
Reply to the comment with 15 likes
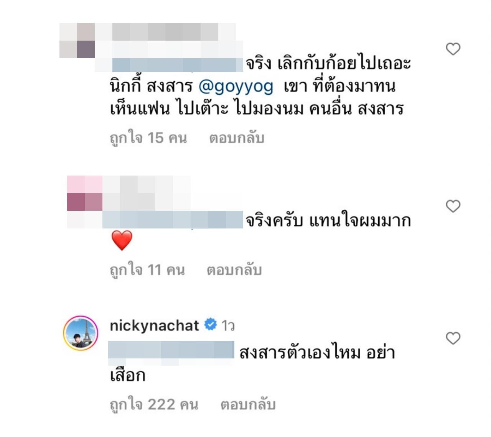click(x=237, y=138)
